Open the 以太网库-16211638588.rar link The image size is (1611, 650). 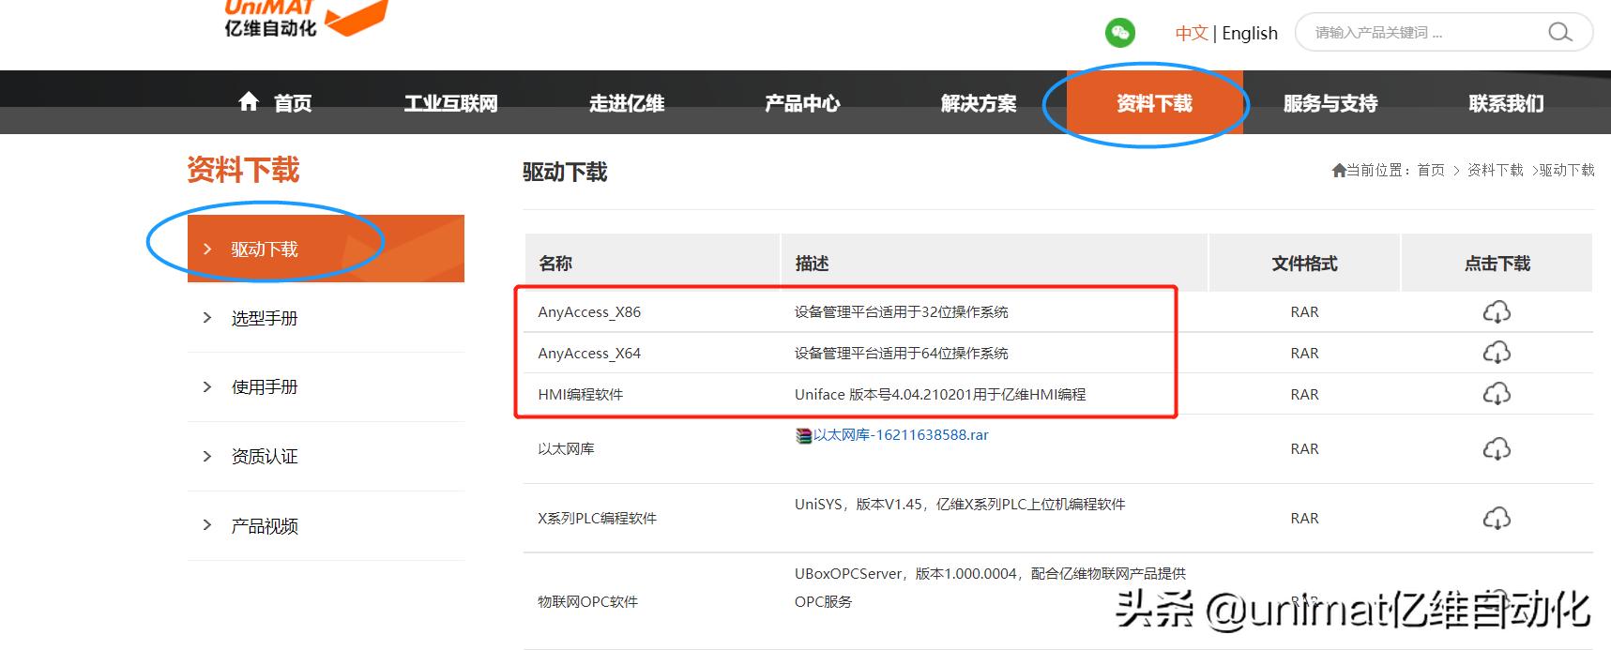[x=901, y=435]
